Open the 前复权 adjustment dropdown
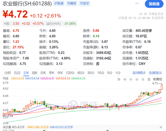 158,79
